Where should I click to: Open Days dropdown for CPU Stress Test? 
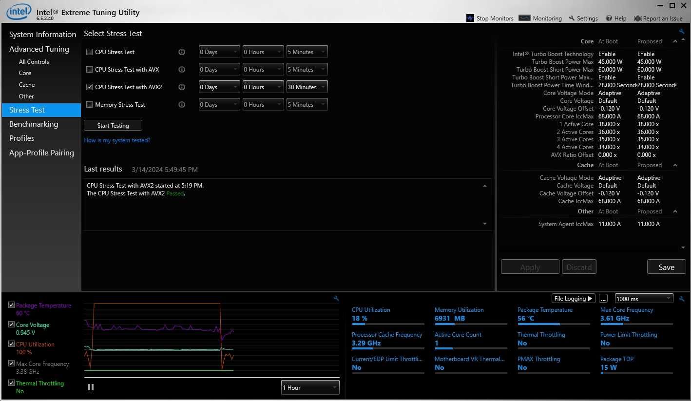pos(219,52)
